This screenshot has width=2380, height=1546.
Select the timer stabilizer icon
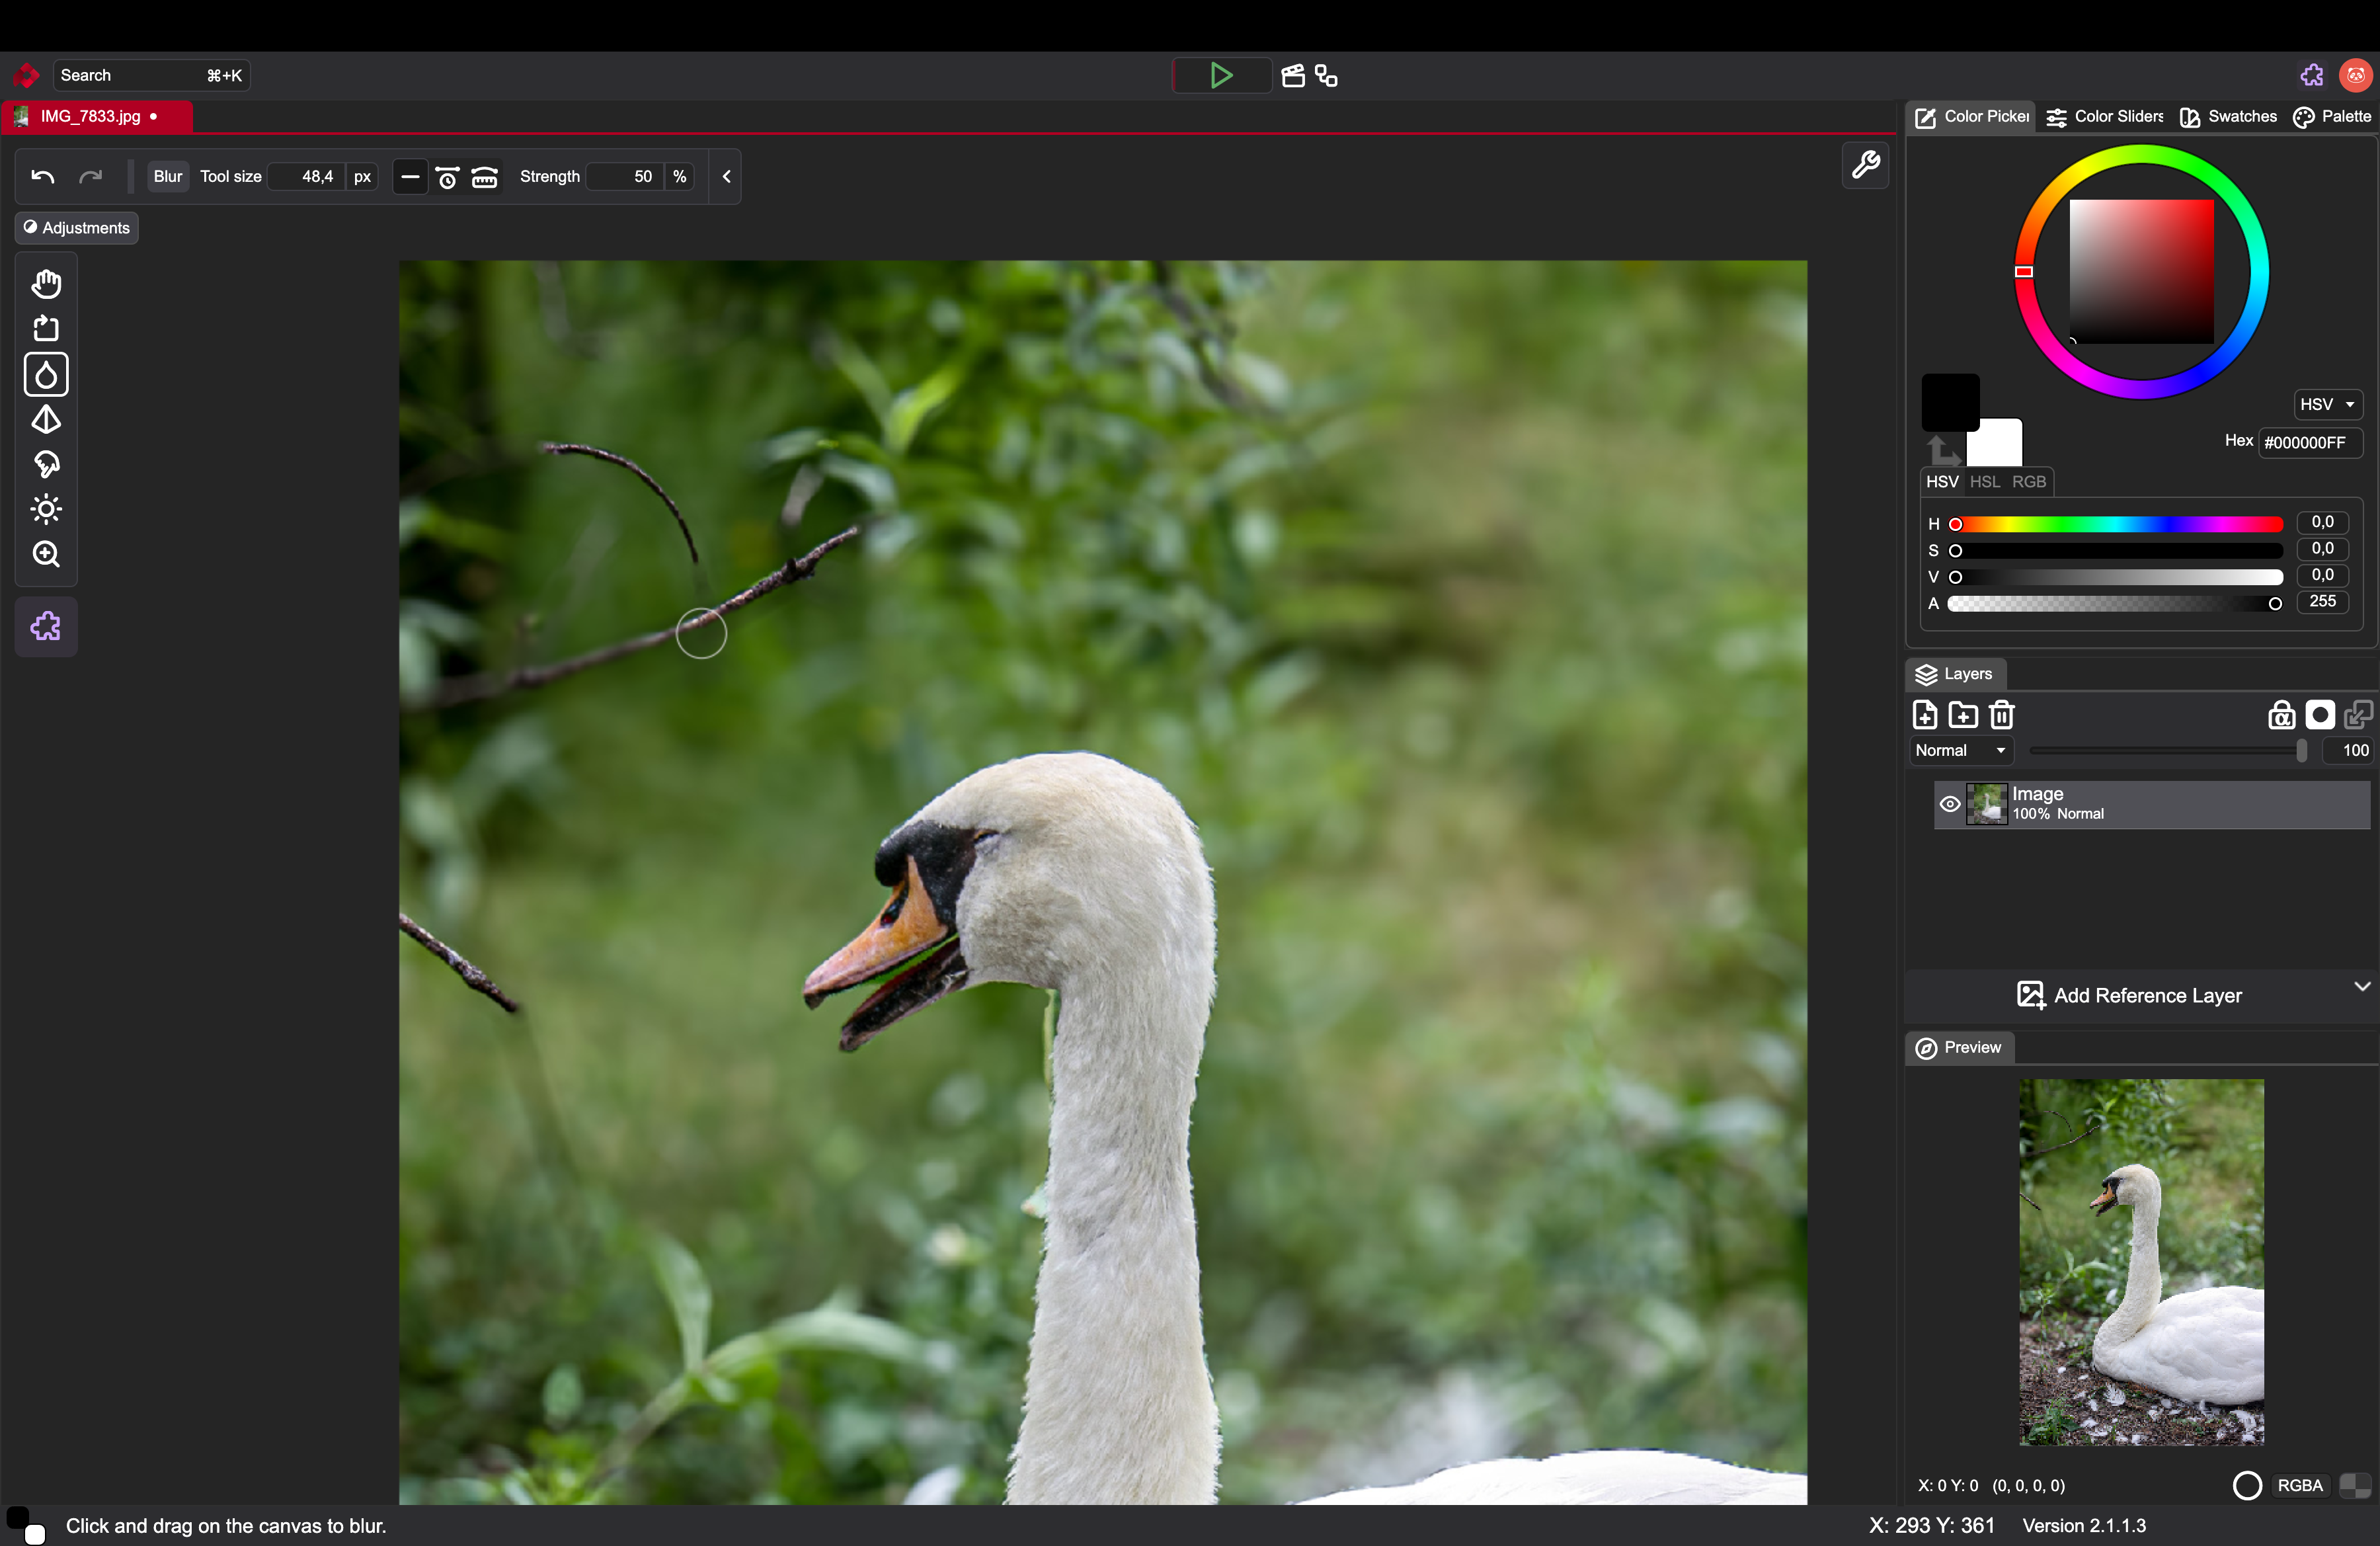pyautogui.click(x=448, y=177)
